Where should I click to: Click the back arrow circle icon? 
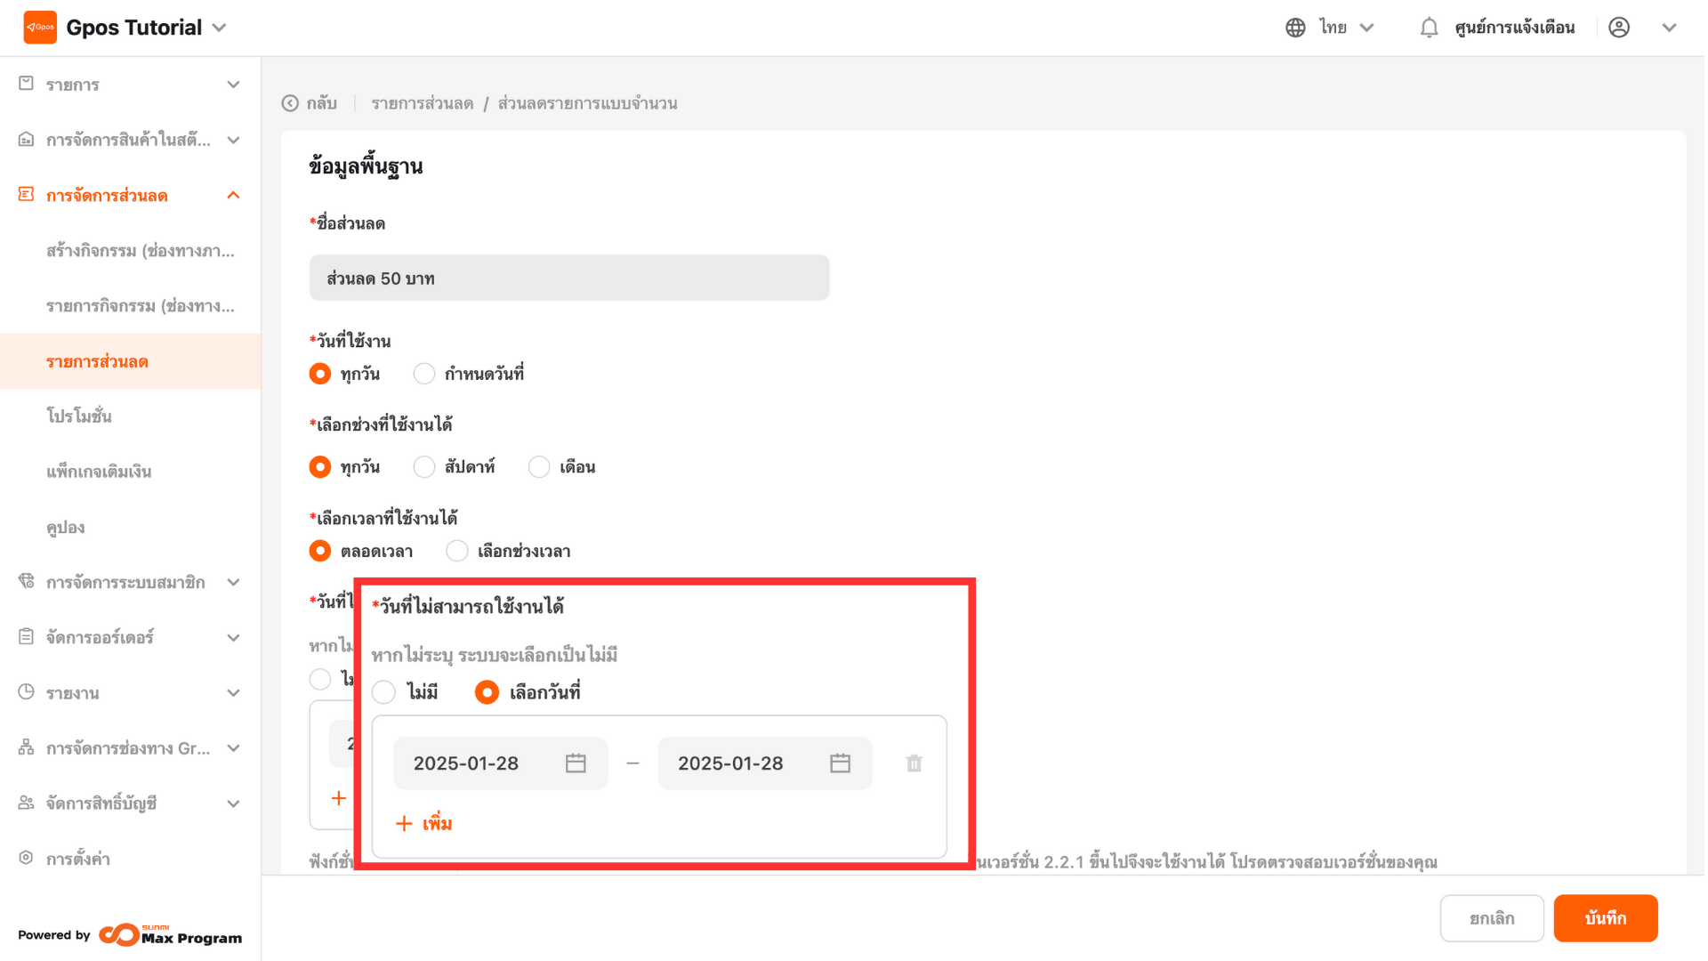(290, 103)
